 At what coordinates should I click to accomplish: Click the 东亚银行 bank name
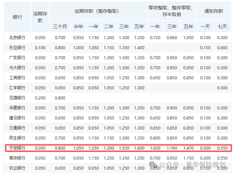coord(17,48)
